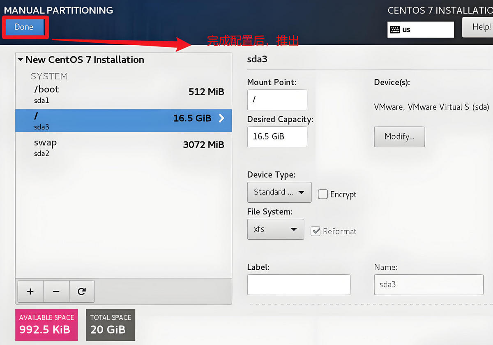Select the /boot sda1 partition
Screen dimensions: 493x345
pyautogui.click(x=124, y=94)
